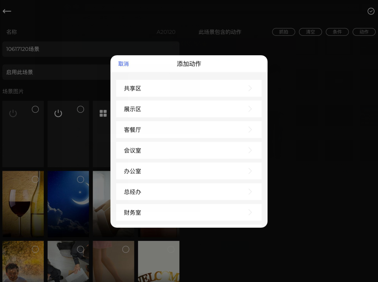Select the moon night sky scene image
The image size is (378, 282).
[81, 179]
